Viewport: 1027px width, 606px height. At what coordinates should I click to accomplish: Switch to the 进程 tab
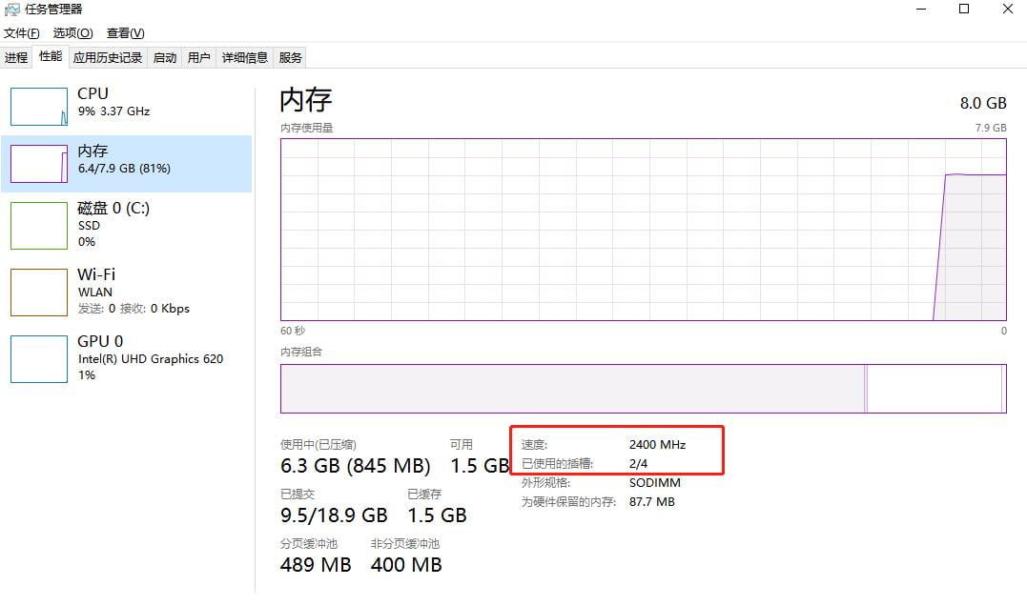click(x=16, y=58)
